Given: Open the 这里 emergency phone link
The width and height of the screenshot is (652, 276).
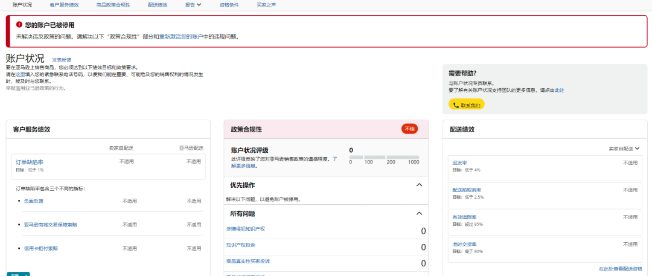Looking at the screenshot, I should pos(21,74).
